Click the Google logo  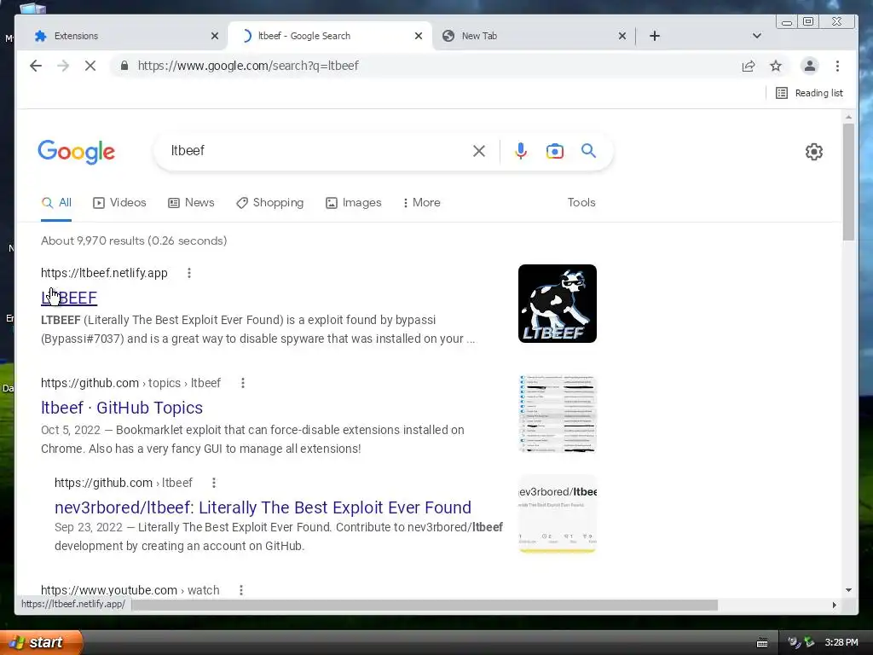point(76,152)
